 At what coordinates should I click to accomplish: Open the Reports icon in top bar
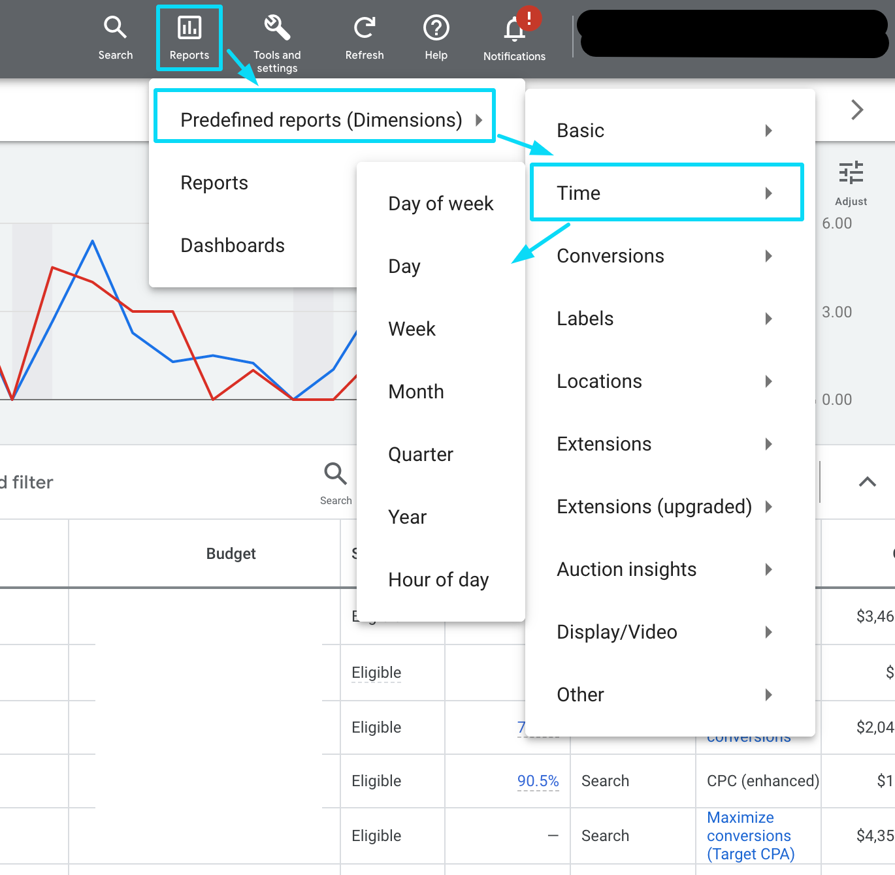click(189, 28)
